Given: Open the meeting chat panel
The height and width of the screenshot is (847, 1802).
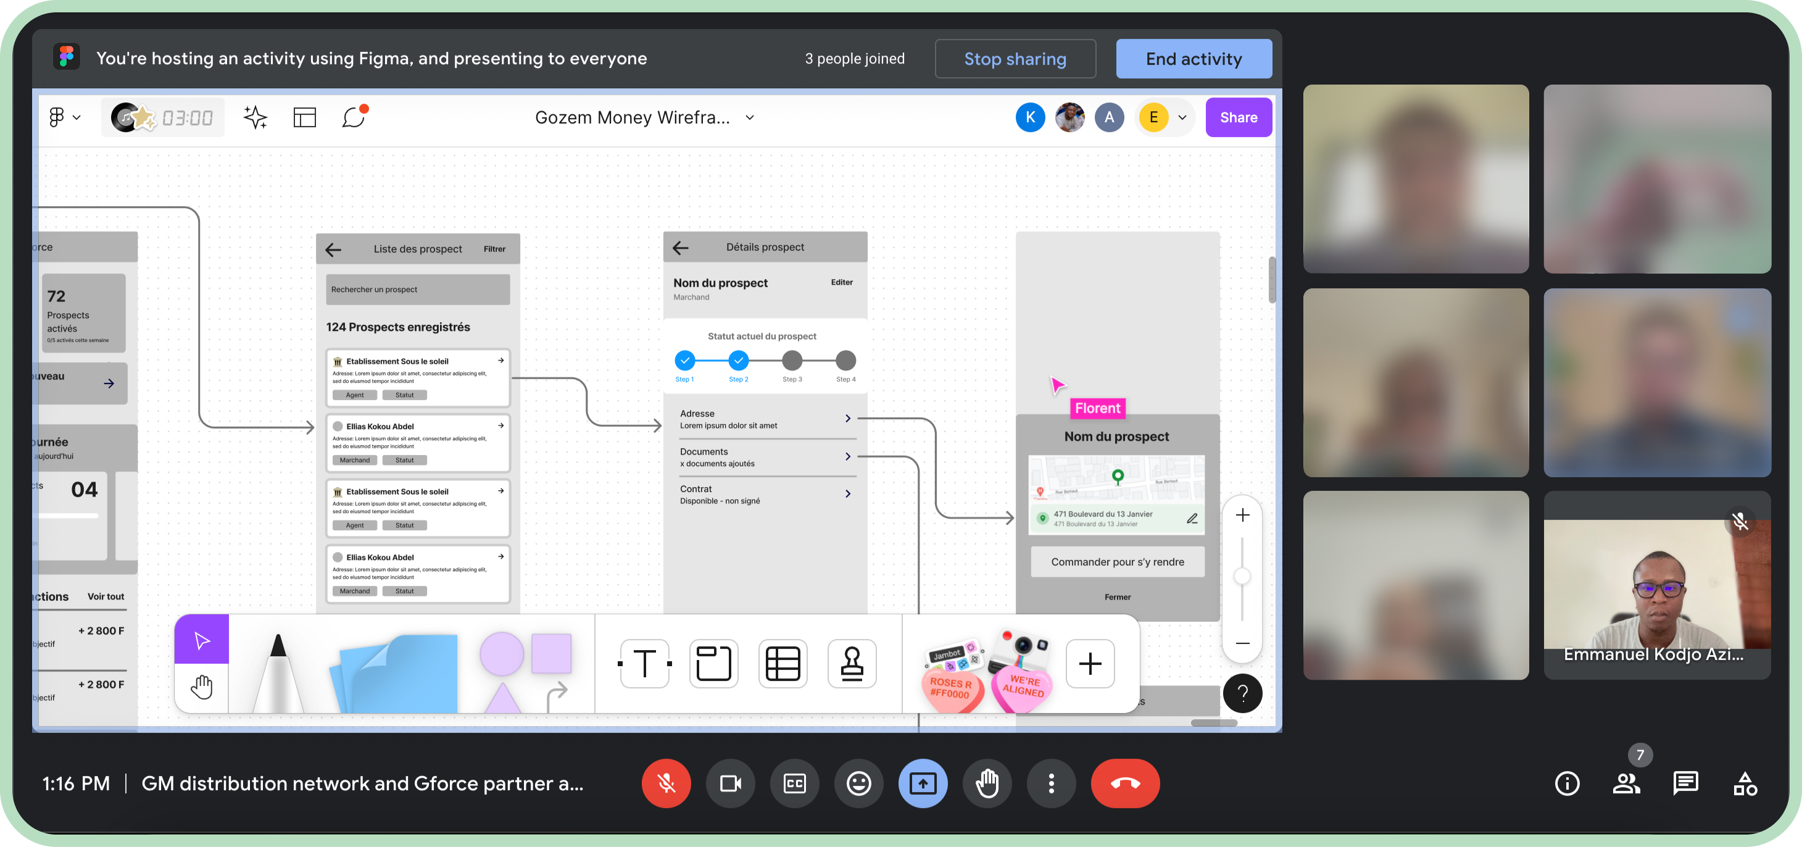Looking at the screenshot, I should 1685,783.
